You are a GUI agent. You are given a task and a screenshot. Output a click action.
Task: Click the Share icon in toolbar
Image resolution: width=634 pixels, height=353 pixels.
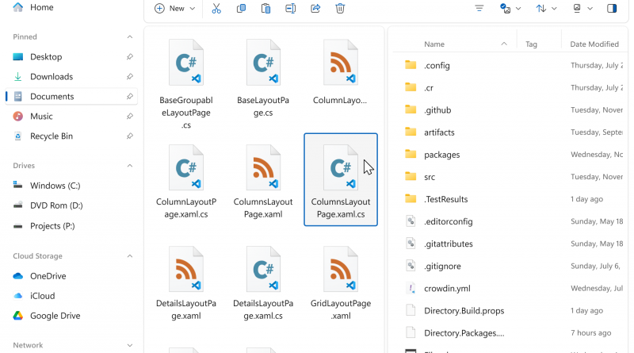[x=315, y=9]
